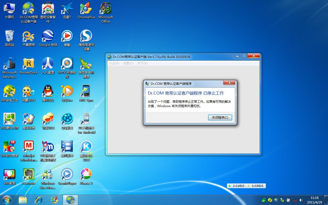Select the 豌豆荚手机精灵 desktop shortcut
This screenshot has width=328, height=205.
[x=86, y=68]
